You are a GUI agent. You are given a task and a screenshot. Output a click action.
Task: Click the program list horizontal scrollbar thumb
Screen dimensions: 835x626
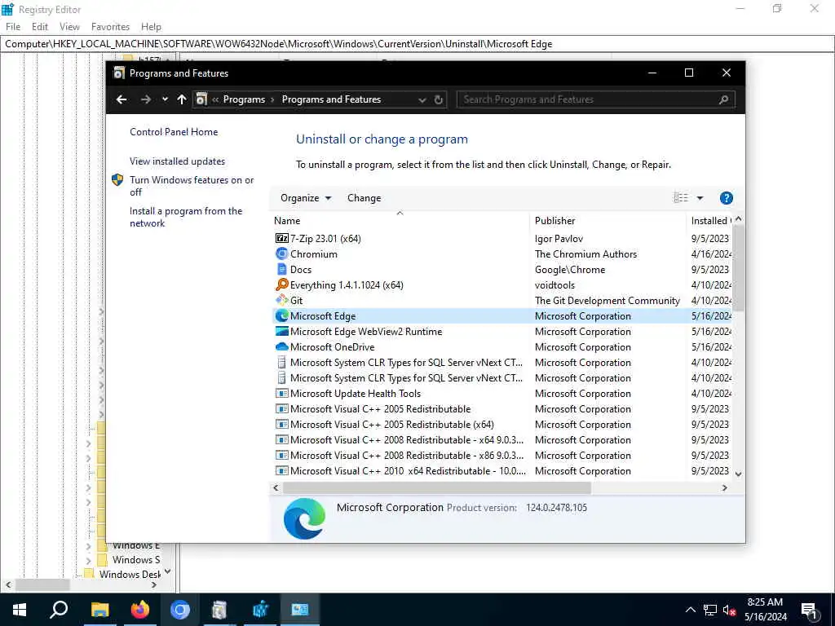point(437,487)
